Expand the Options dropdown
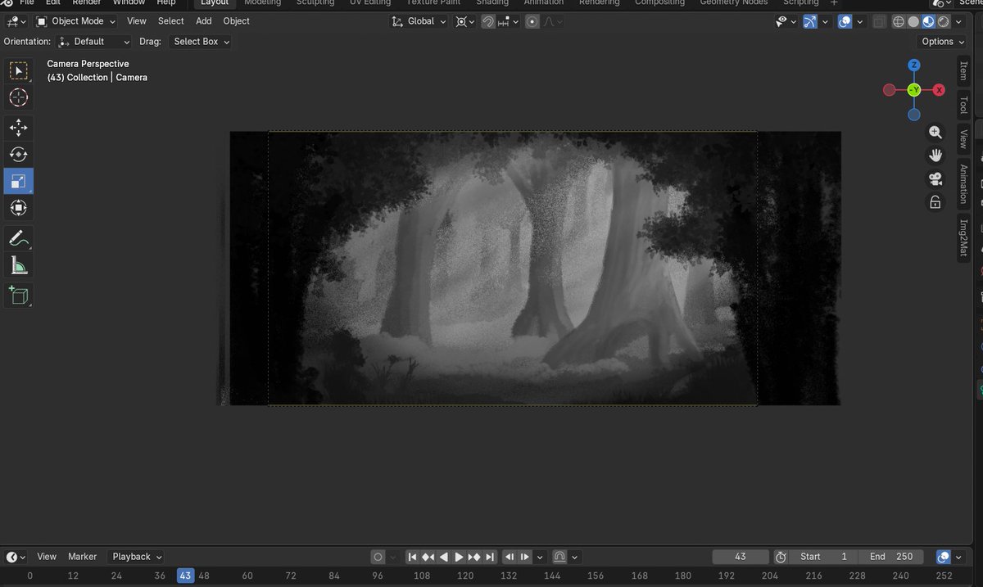983x587 pixels. click(941, 42)
